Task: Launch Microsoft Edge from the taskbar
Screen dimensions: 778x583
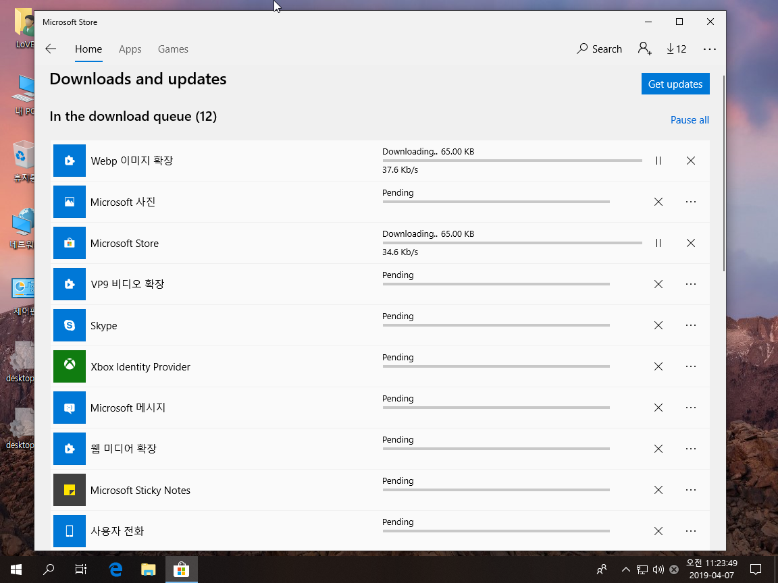Action: 115,570
